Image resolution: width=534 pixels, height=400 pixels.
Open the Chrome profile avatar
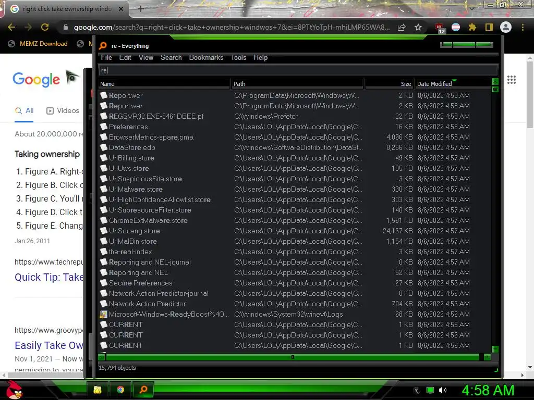tap(506, 27)
